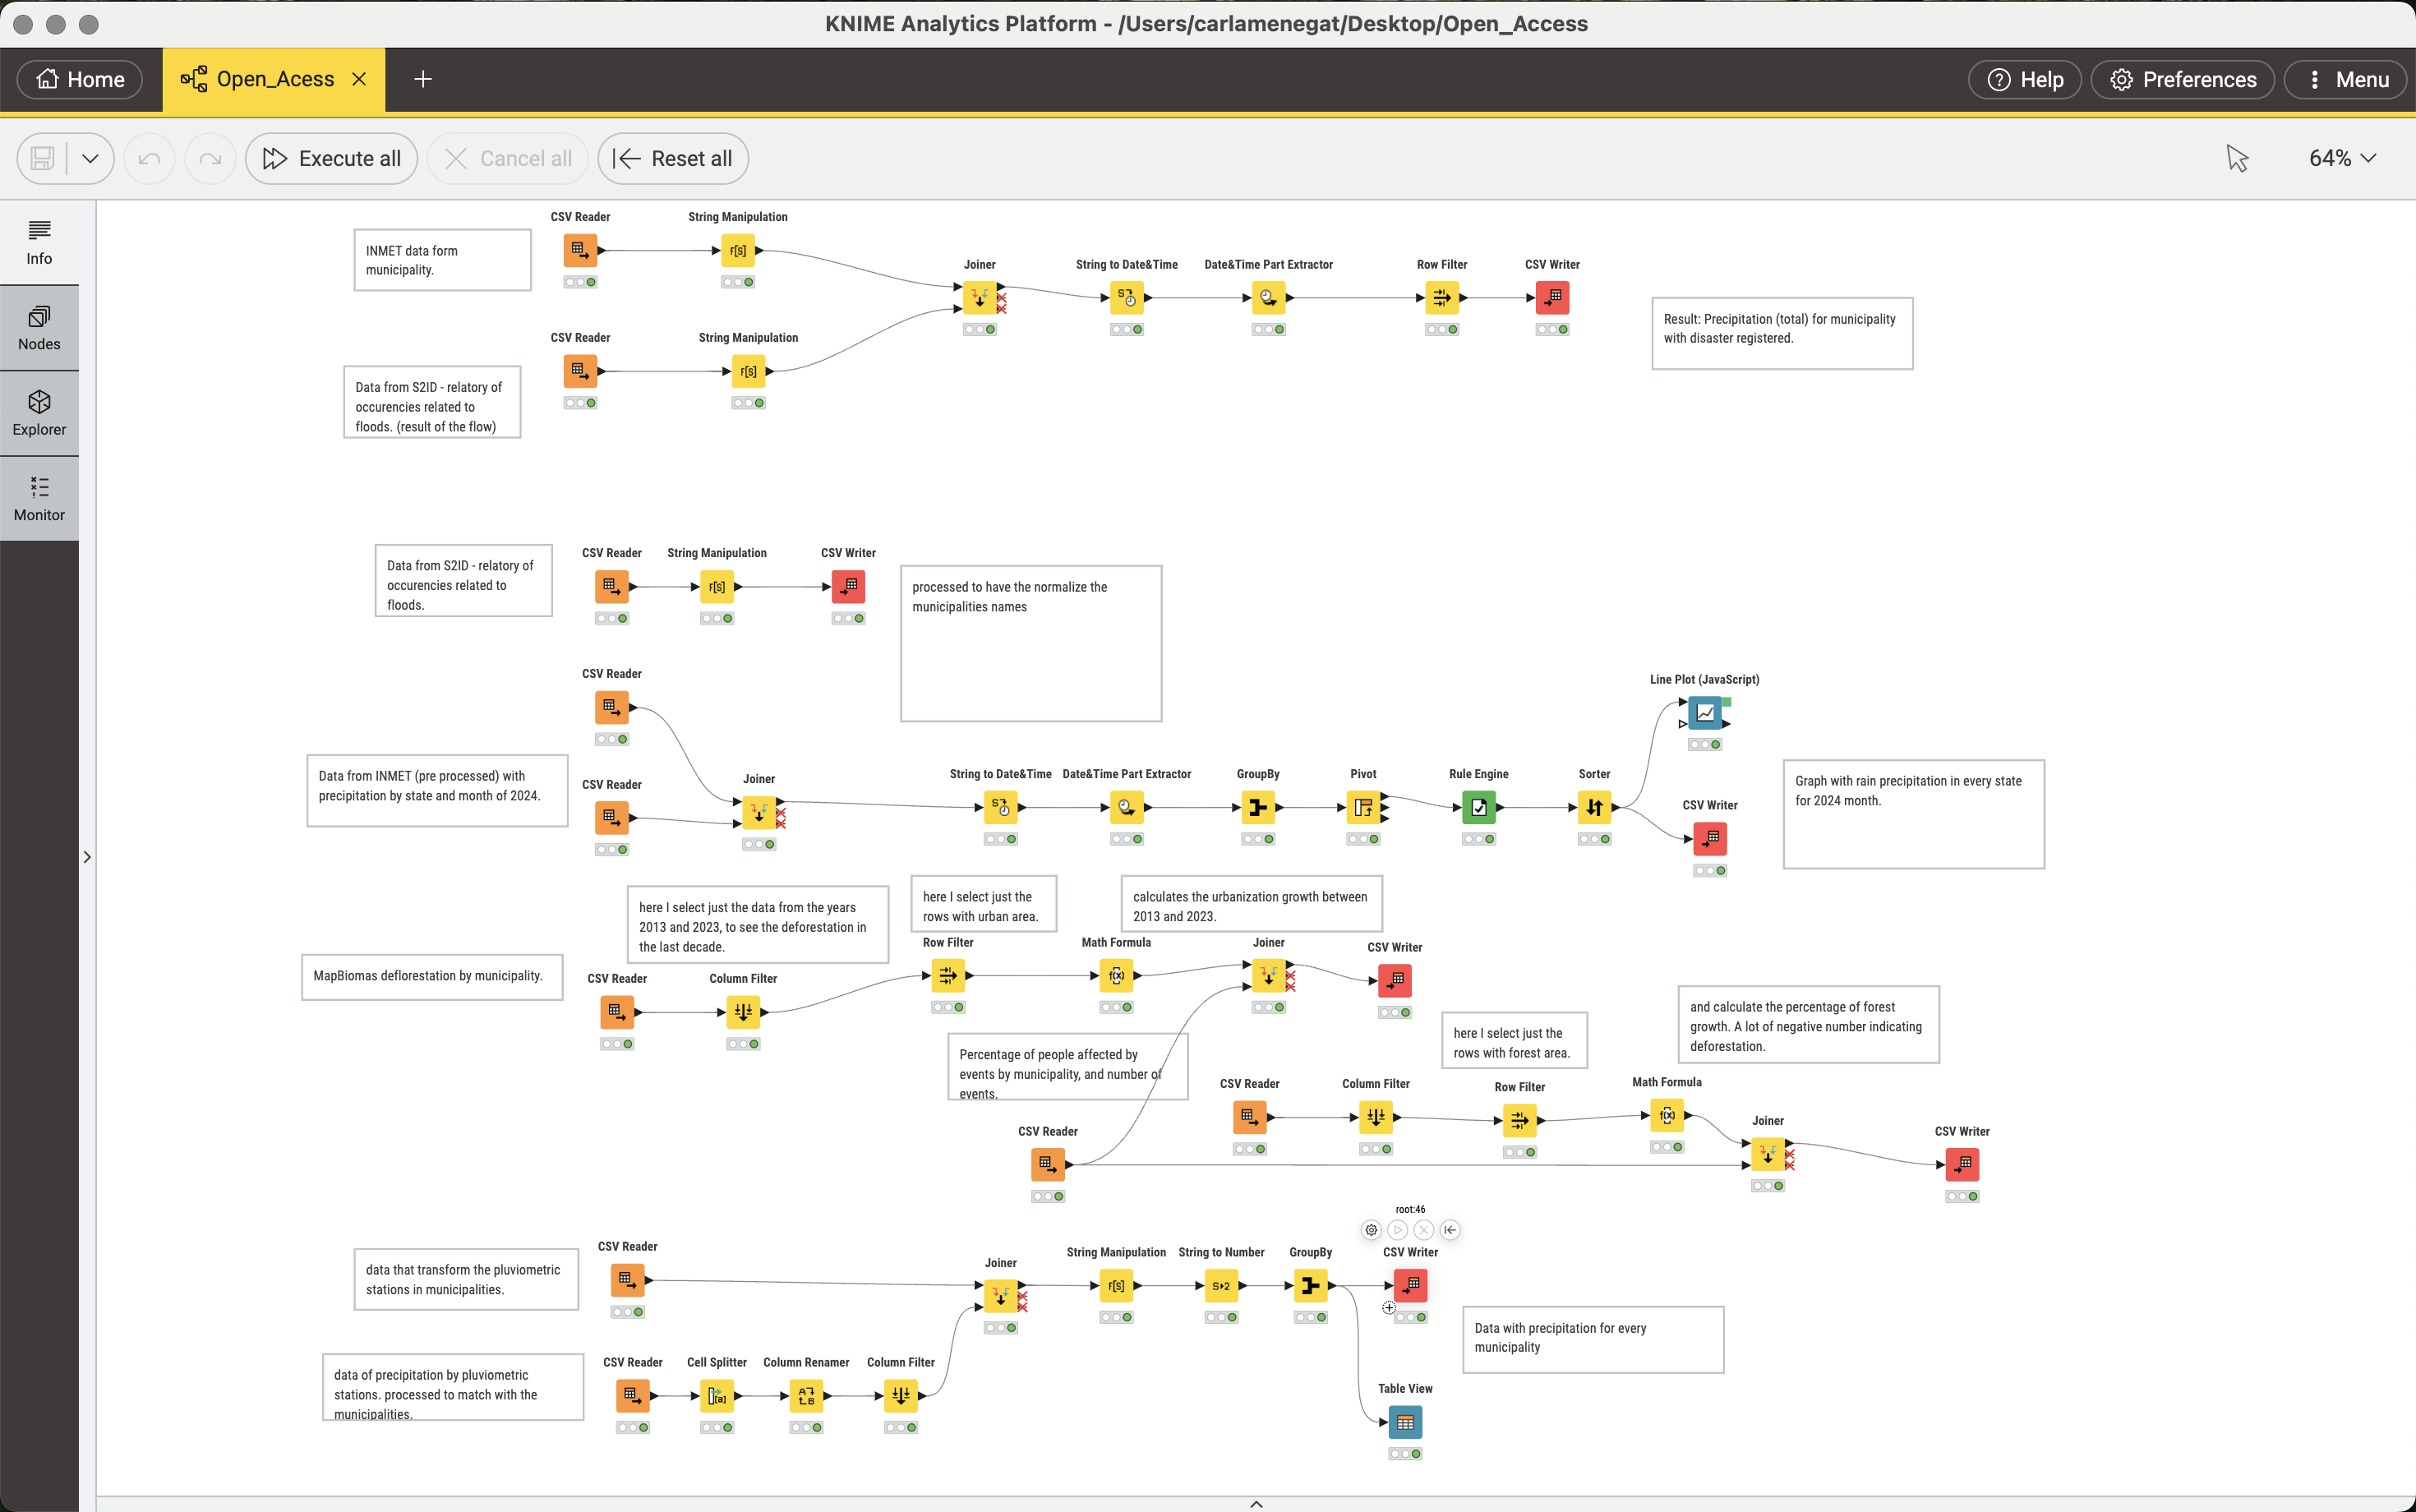Select the String to Number node

pos(1221,1286)
